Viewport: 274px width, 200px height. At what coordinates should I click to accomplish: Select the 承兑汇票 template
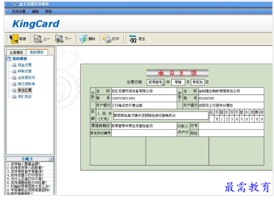point(25,90)
